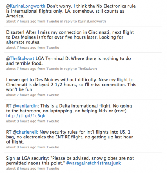
Task: Open the @charleneli retweet mention
Action: pos(25,132)
